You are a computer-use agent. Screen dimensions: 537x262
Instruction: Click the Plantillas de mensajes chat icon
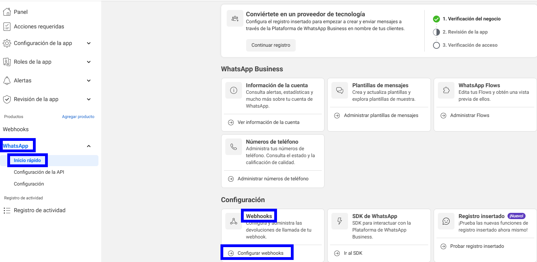(x=340, y=91)
